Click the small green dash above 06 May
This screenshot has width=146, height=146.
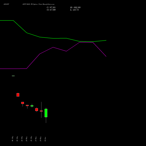pyautogui.click(x=13, y=76)
